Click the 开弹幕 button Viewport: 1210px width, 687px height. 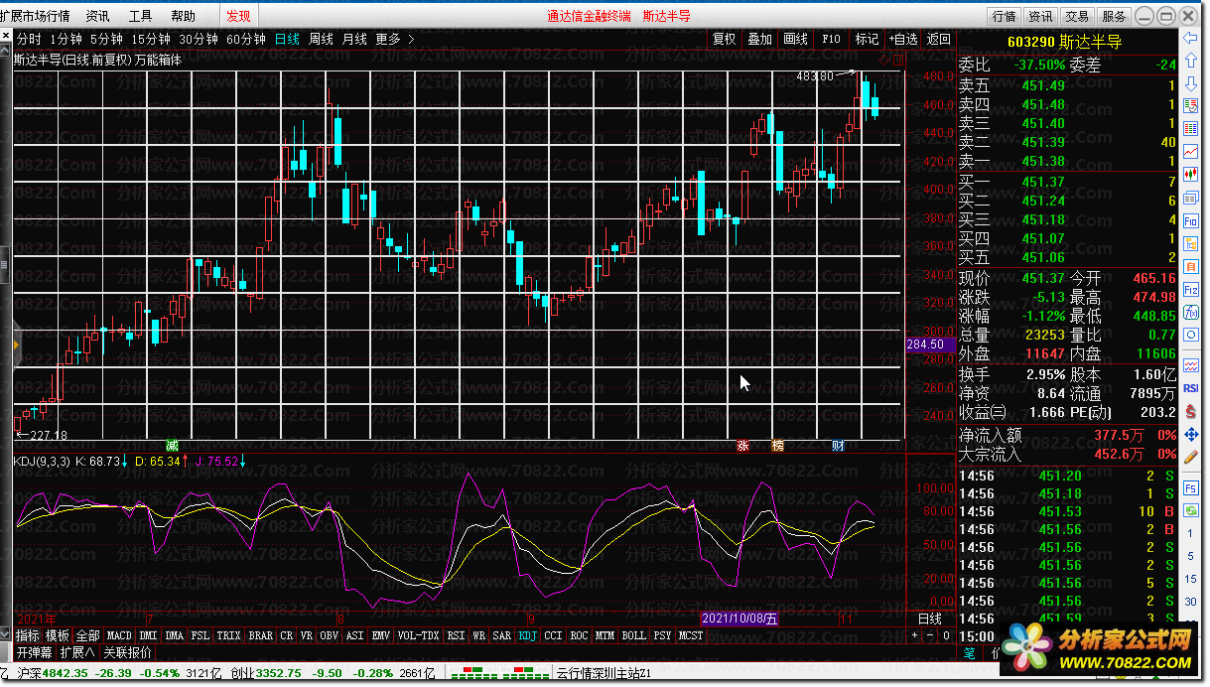35,653
